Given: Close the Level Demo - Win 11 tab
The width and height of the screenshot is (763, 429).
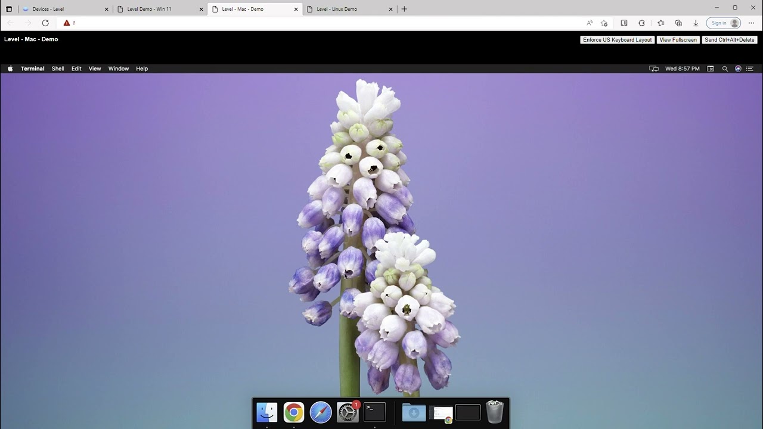Looking at the screenshot, I should coord(201,9).
